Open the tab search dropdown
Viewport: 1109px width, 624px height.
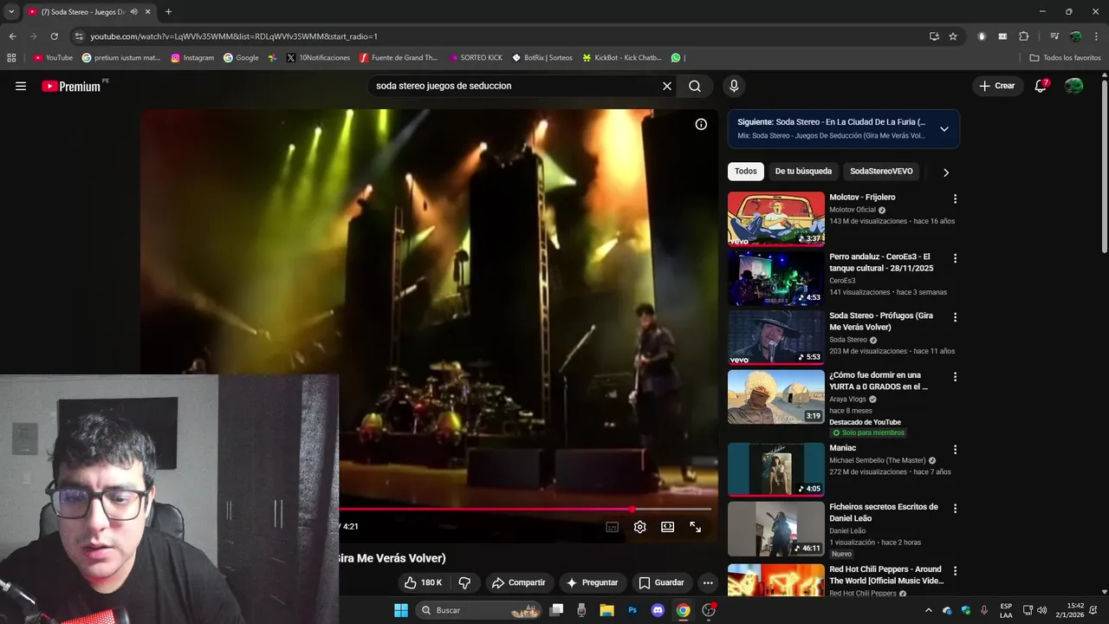[x=11, y=12]
